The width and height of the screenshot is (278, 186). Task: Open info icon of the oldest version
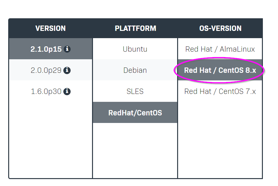tap(67, 91)
